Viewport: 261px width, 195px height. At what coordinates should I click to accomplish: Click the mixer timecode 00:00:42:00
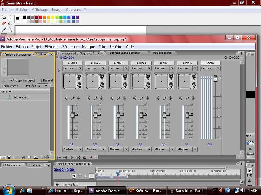point(67,58)
